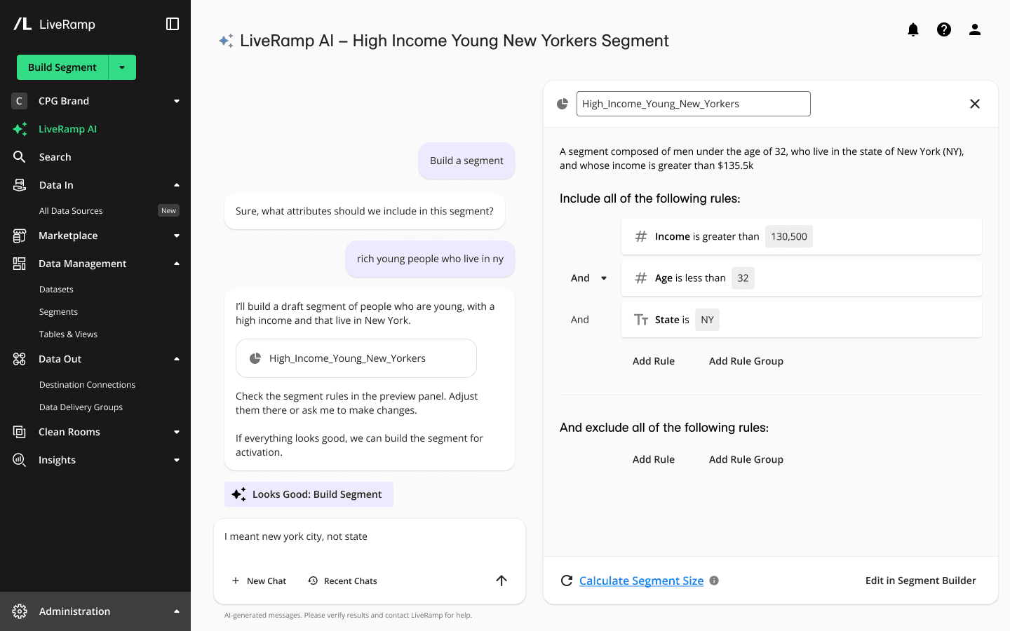Image resolution: width=1010 pixels, height=631 pixels.
Task: Click Calculate Segment Size link
Action: click(x=641, y=581)
